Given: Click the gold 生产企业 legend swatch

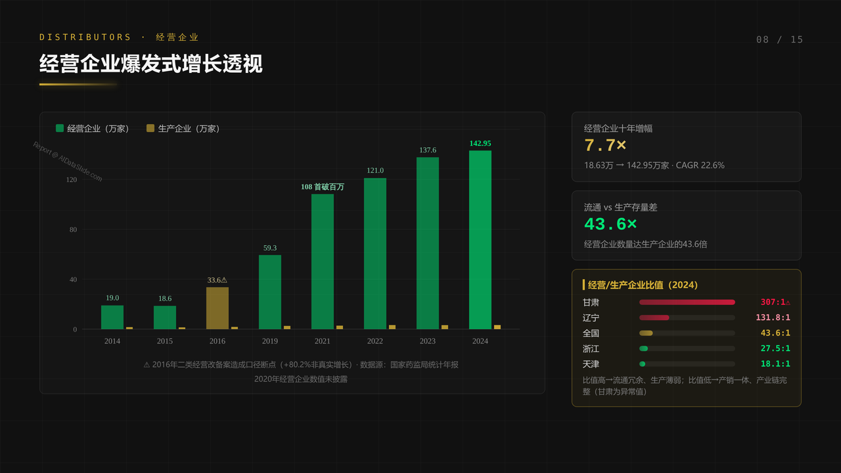Looking at the screenshot, I should pos(150,128).
